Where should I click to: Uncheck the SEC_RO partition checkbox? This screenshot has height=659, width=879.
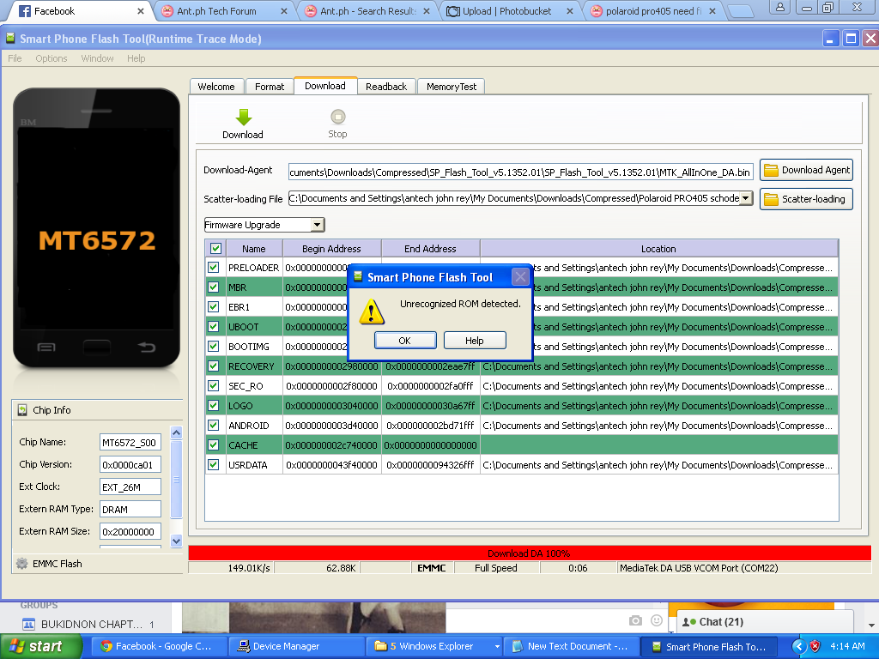(214, 385)
